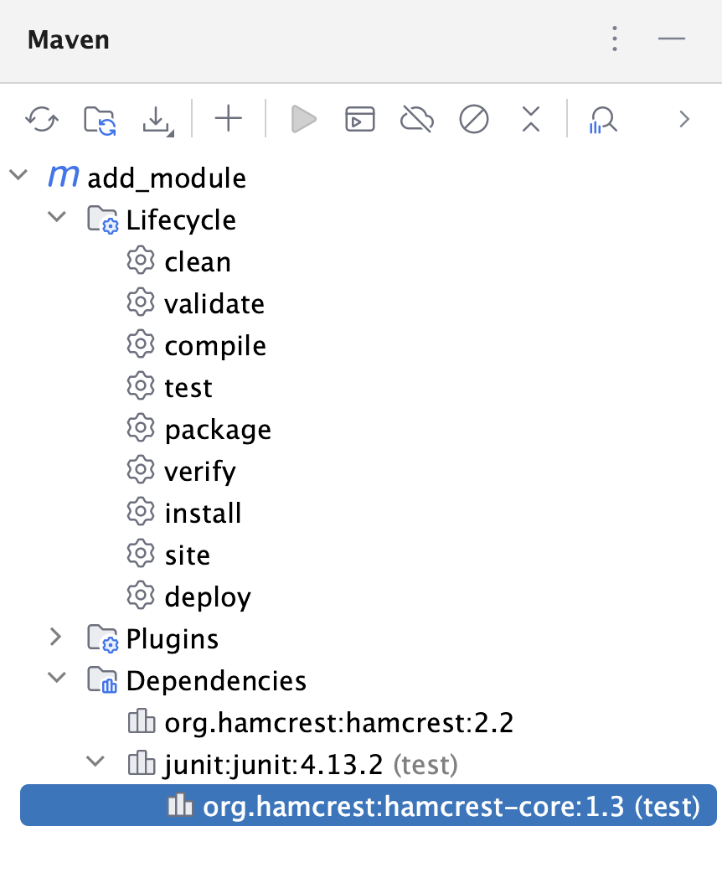Expand the Plugins node

tap(57, 638)
